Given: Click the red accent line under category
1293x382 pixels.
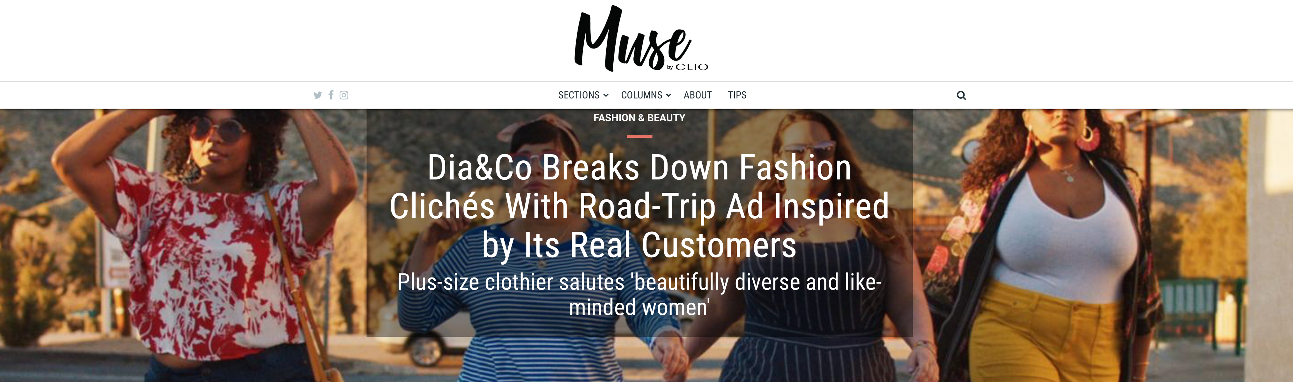Looking at the screenshot, I should coord(639,136).
